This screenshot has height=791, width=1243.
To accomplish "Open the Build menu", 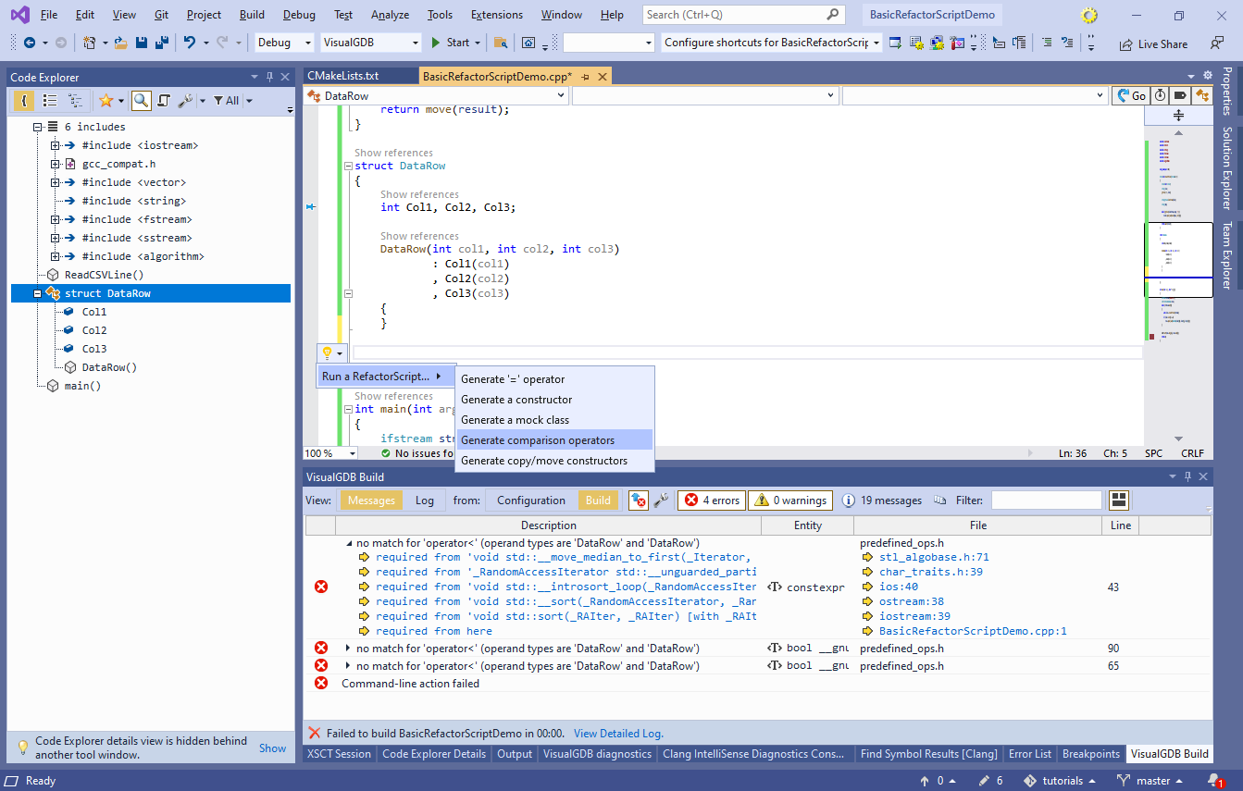I will pos(252,15).
